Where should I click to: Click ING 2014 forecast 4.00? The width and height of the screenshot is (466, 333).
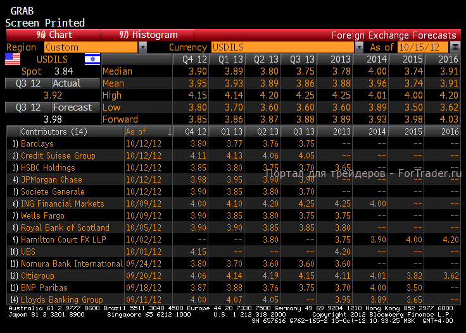(x=378, y=203)
